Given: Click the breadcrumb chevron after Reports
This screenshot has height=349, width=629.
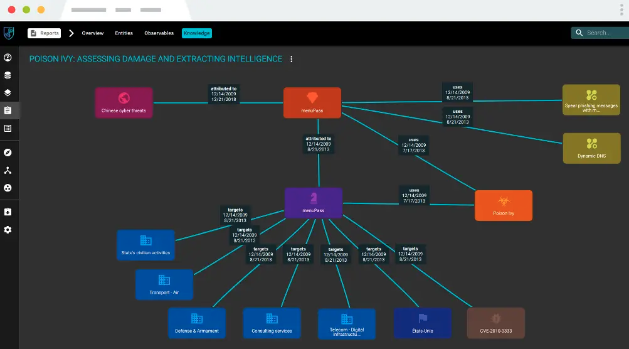Looking at the screenshot, I should [x=71, y=33].
